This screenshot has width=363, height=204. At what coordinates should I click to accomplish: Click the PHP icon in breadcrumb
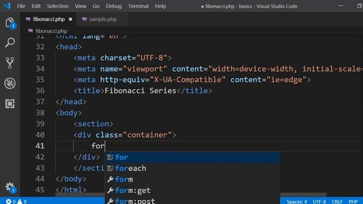pos(30,31)
